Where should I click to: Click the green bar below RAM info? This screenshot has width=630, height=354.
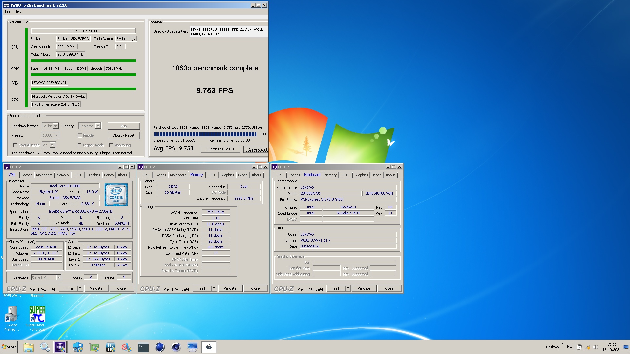(x=83, y=75)
